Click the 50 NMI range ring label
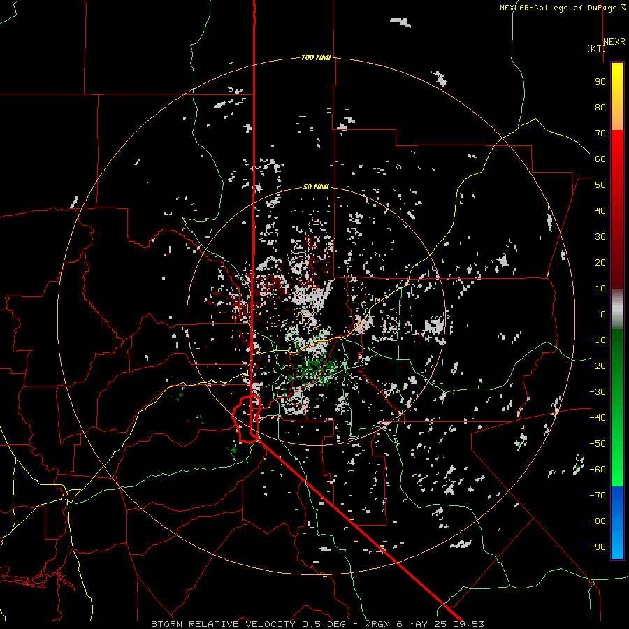 click(x=316, y=187)
